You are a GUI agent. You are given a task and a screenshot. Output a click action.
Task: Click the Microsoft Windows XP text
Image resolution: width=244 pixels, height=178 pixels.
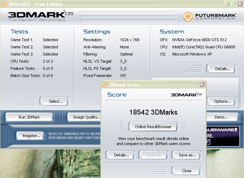[x=192, y=54]
